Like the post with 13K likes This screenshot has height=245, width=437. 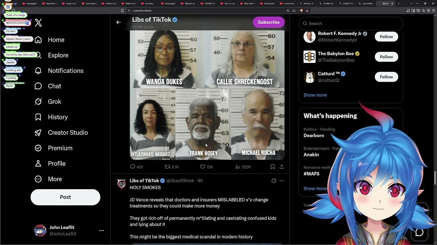point(206,167)
